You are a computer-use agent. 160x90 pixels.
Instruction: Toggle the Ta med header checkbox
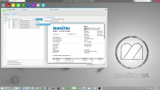(7, 19)
